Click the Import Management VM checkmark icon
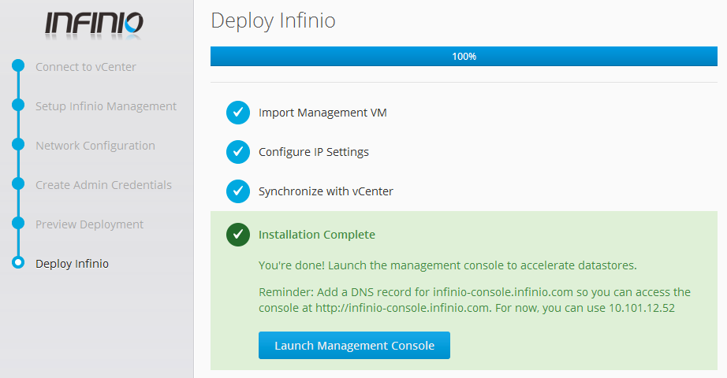The width and height of the screenshot is (727, 378). (x=238, y=113)
